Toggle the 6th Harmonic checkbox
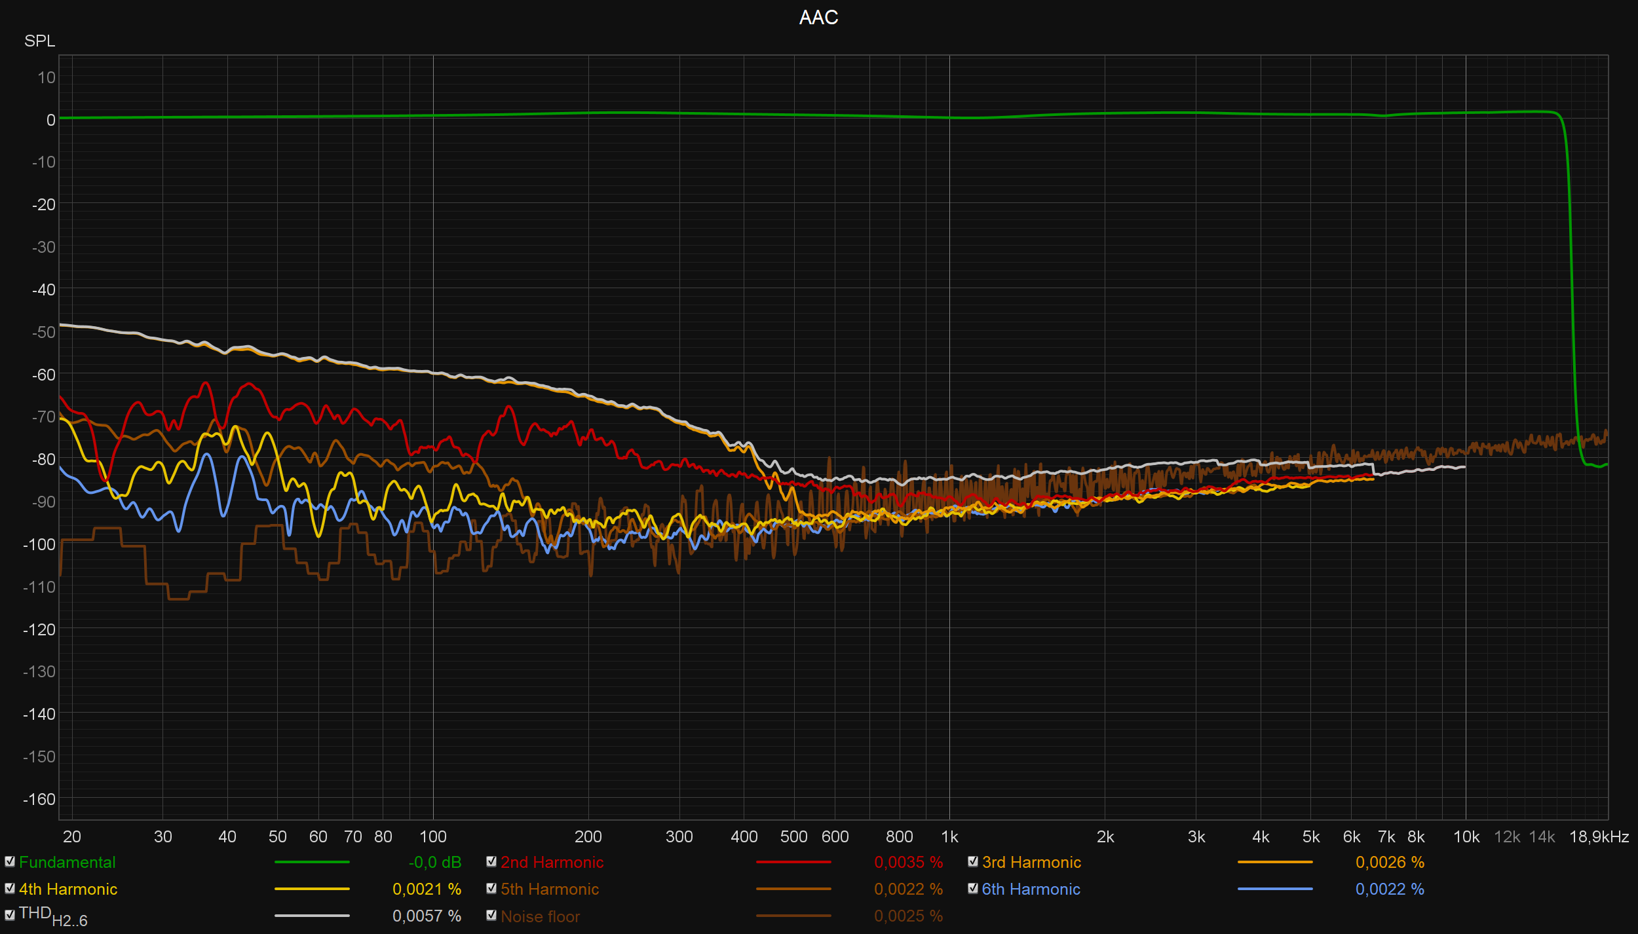 pos(973,889)
